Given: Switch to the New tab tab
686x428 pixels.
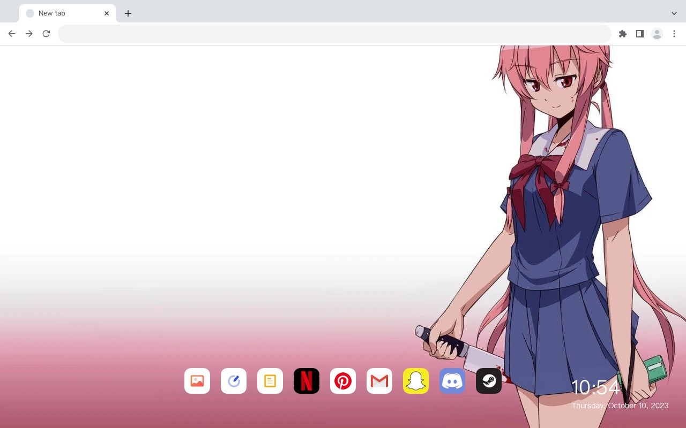Looking at the screenshot, I should pos(68,13).
